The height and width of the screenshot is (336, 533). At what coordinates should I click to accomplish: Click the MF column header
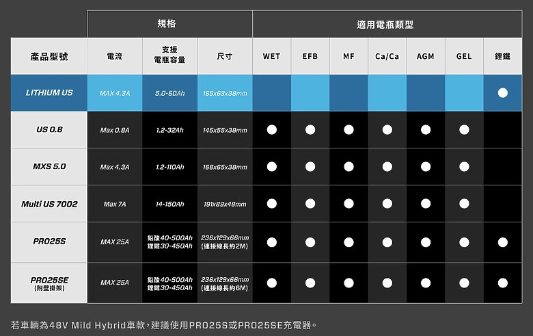point(348,56)
